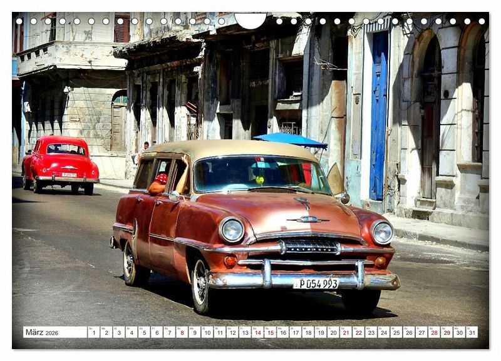Select day 19 in the calendar strip

pos(321,332)
